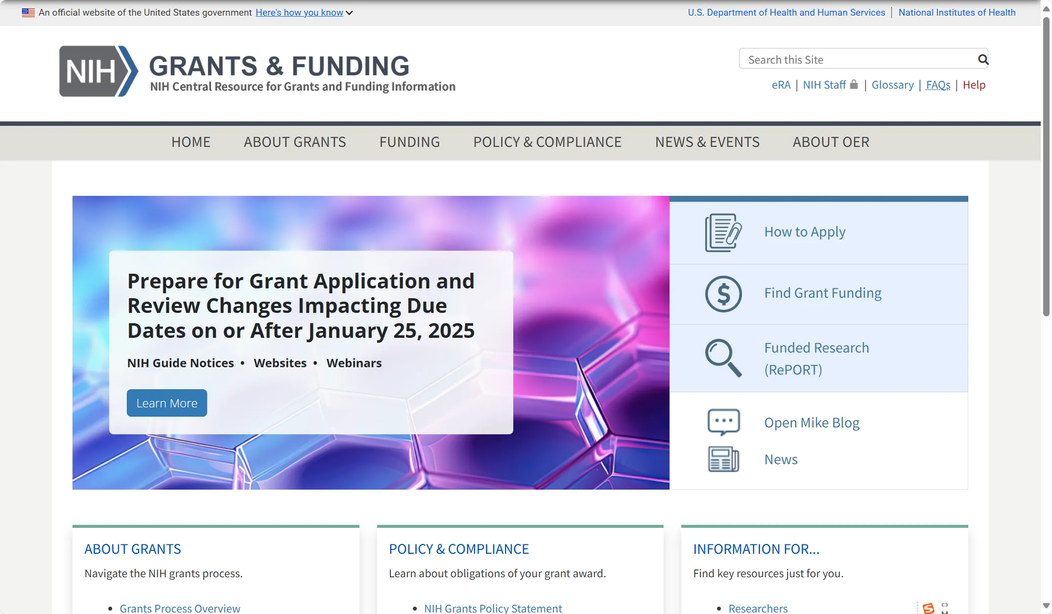Click the NIH Guide Notices text
The width and height of the screenshot is (1052, 614).
[180, 363]
